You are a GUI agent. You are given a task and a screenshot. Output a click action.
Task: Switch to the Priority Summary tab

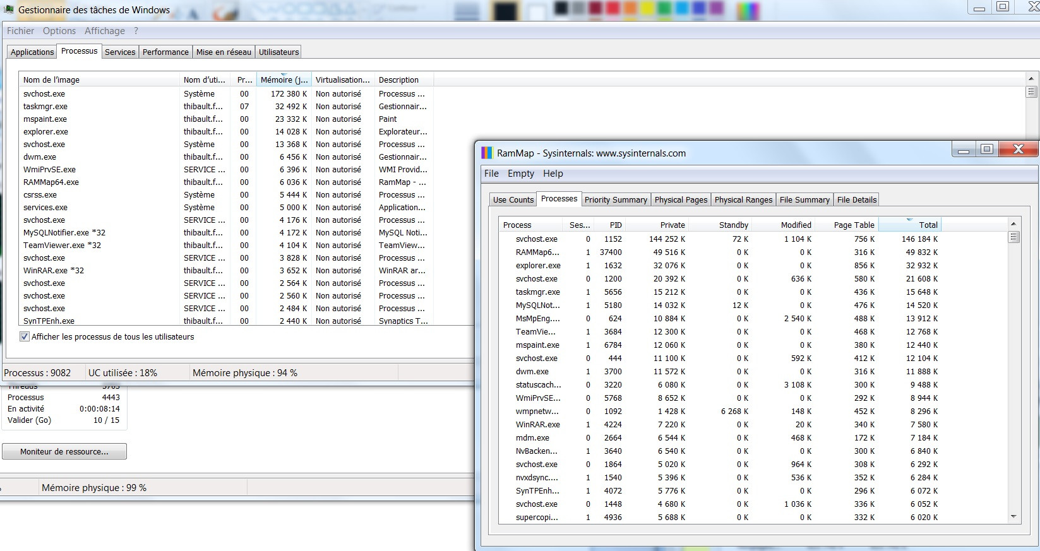616,199
